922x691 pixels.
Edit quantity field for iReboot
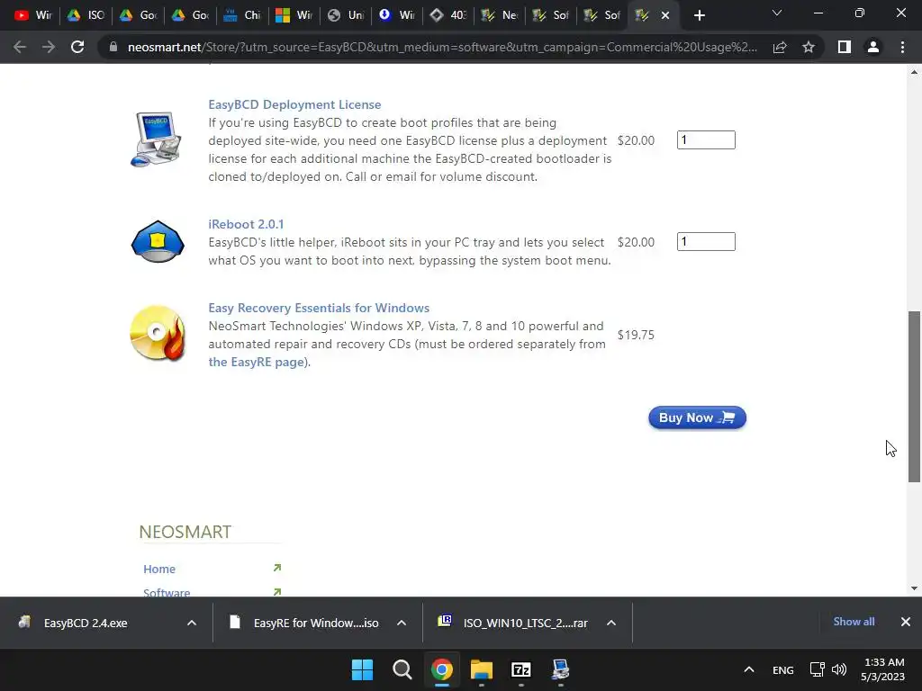point(706,241)
